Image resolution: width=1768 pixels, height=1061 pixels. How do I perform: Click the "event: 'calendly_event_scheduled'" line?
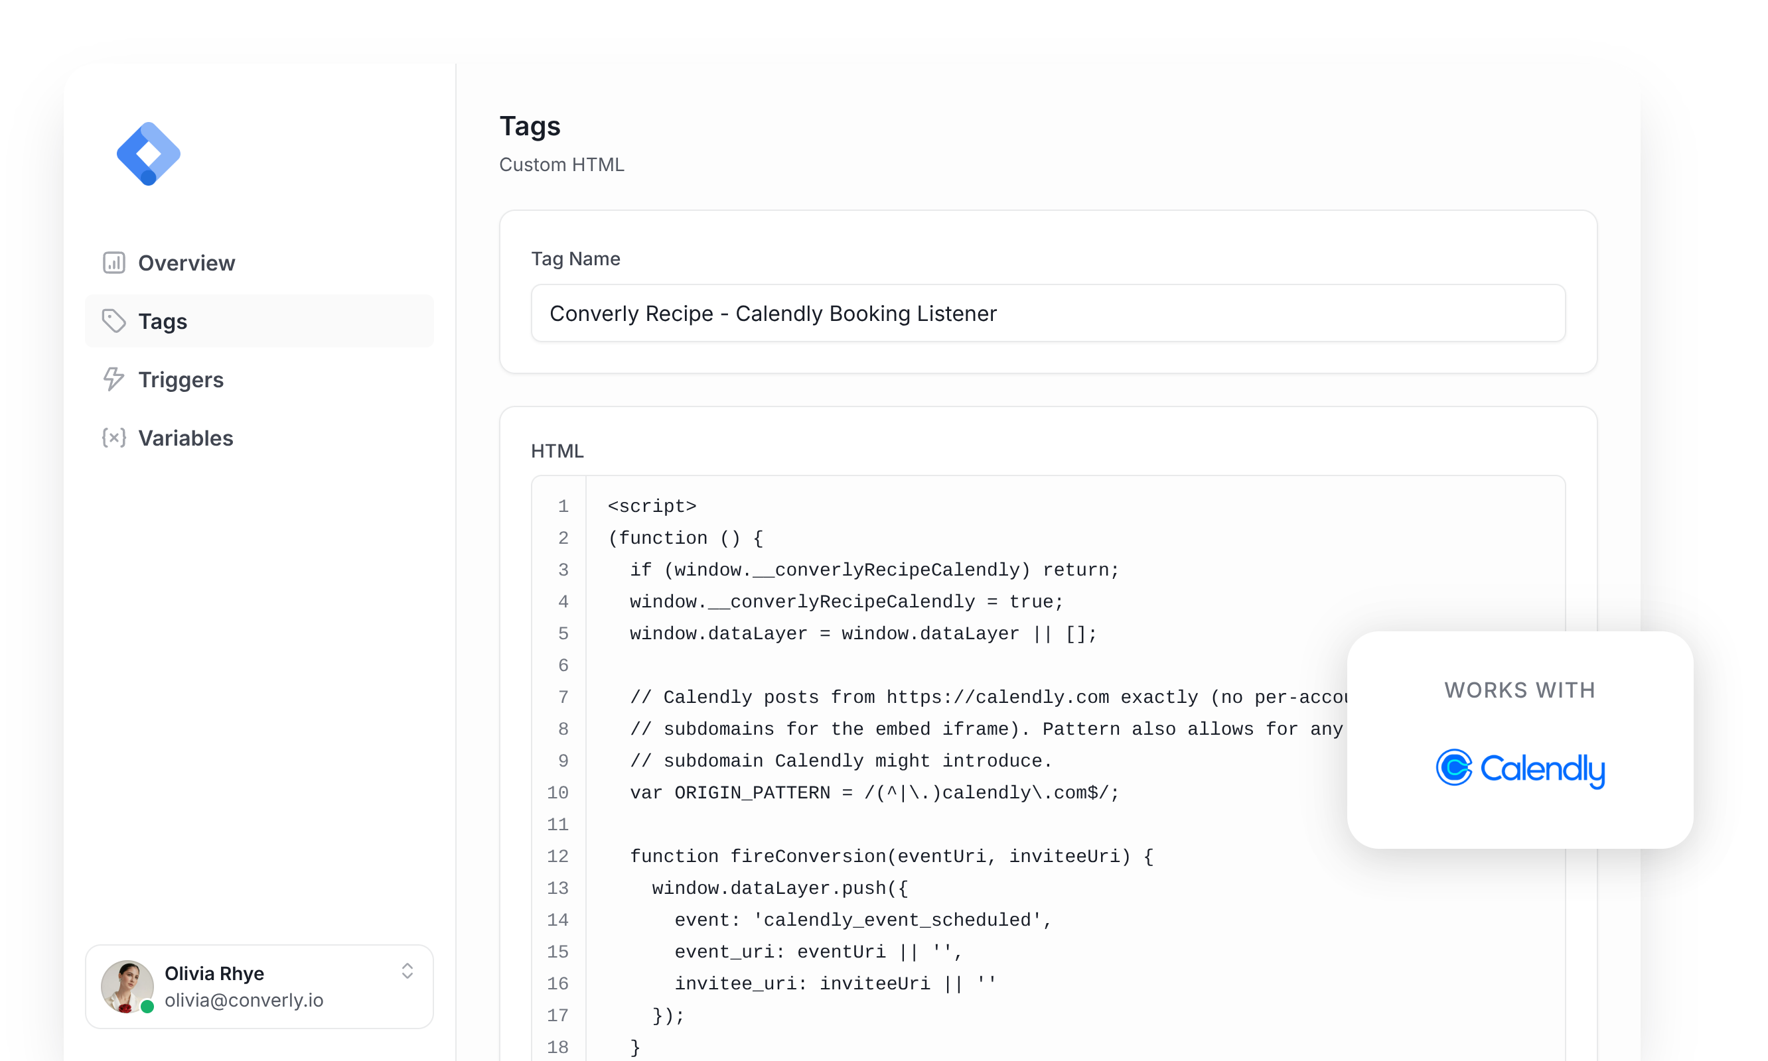coord(863,920)
